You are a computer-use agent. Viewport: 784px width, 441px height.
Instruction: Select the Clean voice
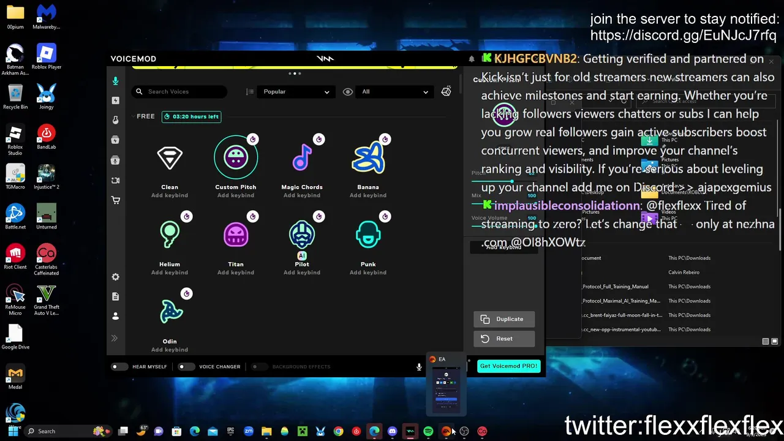(170, 158)
